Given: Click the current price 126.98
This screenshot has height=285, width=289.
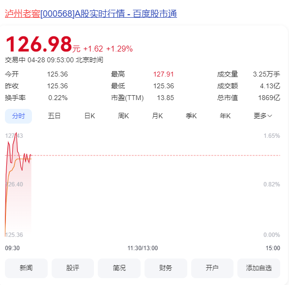Looking at the screenshot, I should 39,44.
